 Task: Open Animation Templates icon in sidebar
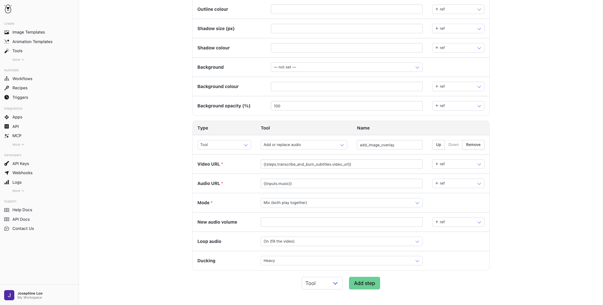tap(7, 42)
